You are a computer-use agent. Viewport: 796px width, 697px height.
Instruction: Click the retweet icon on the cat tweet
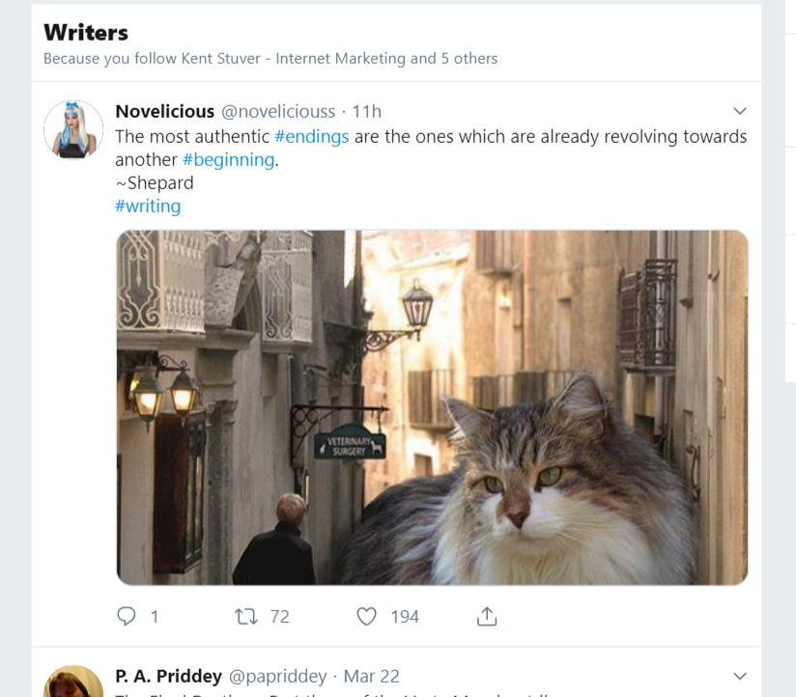point(249,615)
